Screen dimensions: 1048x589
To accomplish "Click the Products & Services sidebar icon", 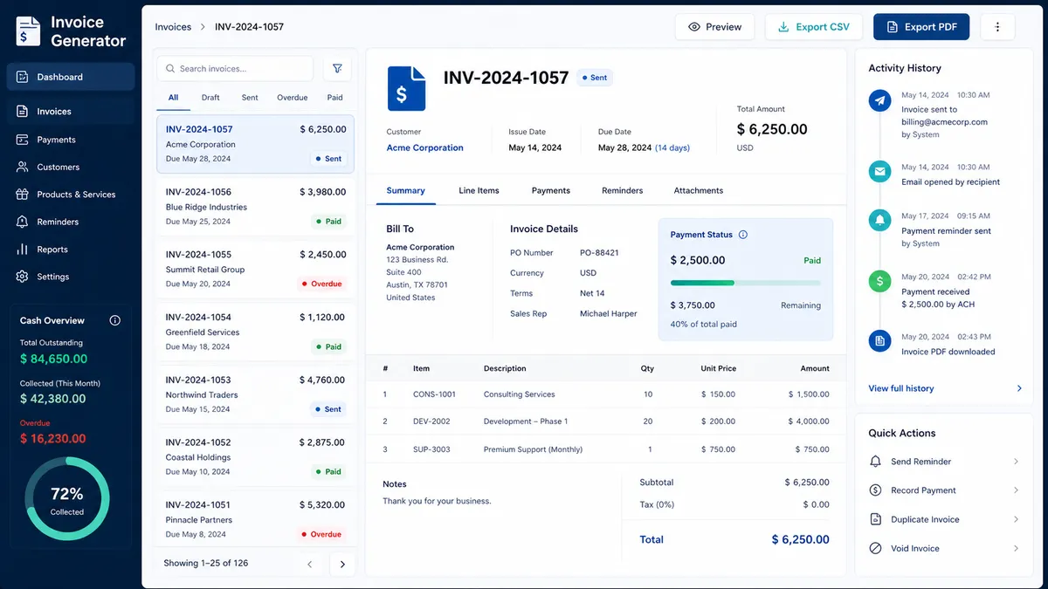I will [x=22, y=194].
